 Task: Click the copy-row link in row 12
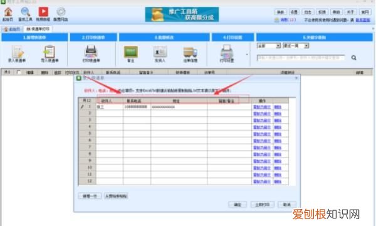[262, 181]
